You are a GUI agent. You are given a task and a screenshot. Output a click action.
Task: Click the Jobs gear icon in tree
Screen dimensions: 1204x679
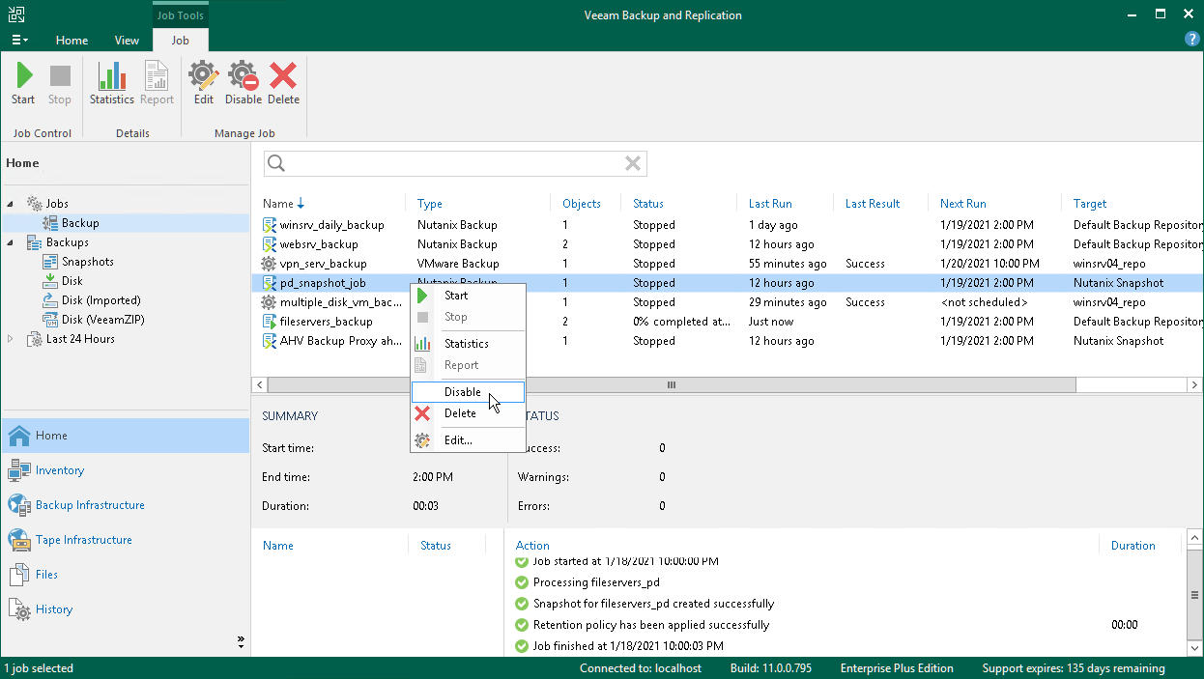[x=35, y=204]
